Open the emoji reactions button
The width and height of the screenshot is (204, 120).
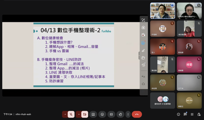point(102,114)
